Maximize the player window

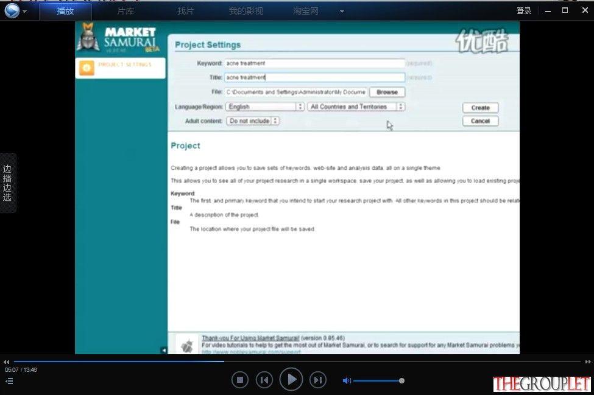pos(565,10)
